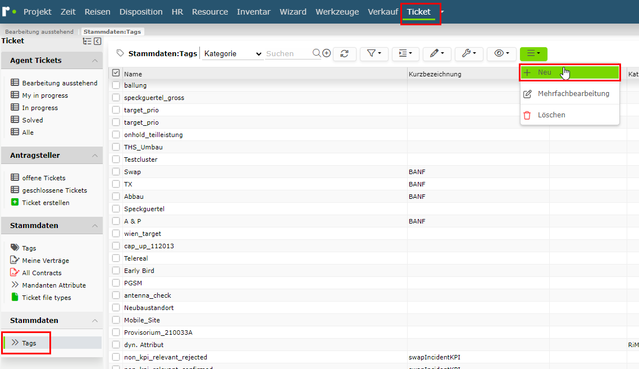Click the refresh list icon
Viewport: 639px width, 369px height.
pyautogui.click(x=345, y=54)
